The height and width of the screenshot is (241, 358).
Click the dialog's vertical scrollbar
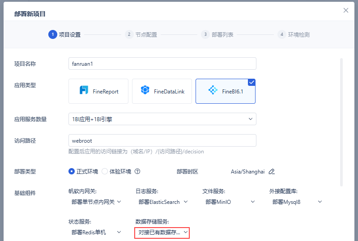(341, 123)
